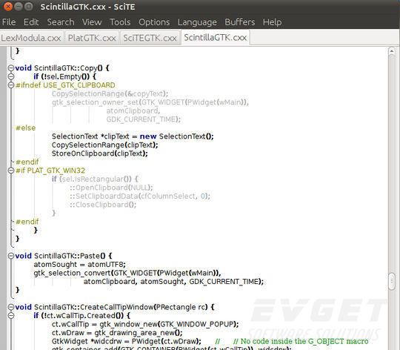Image resolution: width=400 pixels, height=350 pixels.
Task: Collapse the ScintillaGTK::Copy function fold
Action: tap(10, 68)
